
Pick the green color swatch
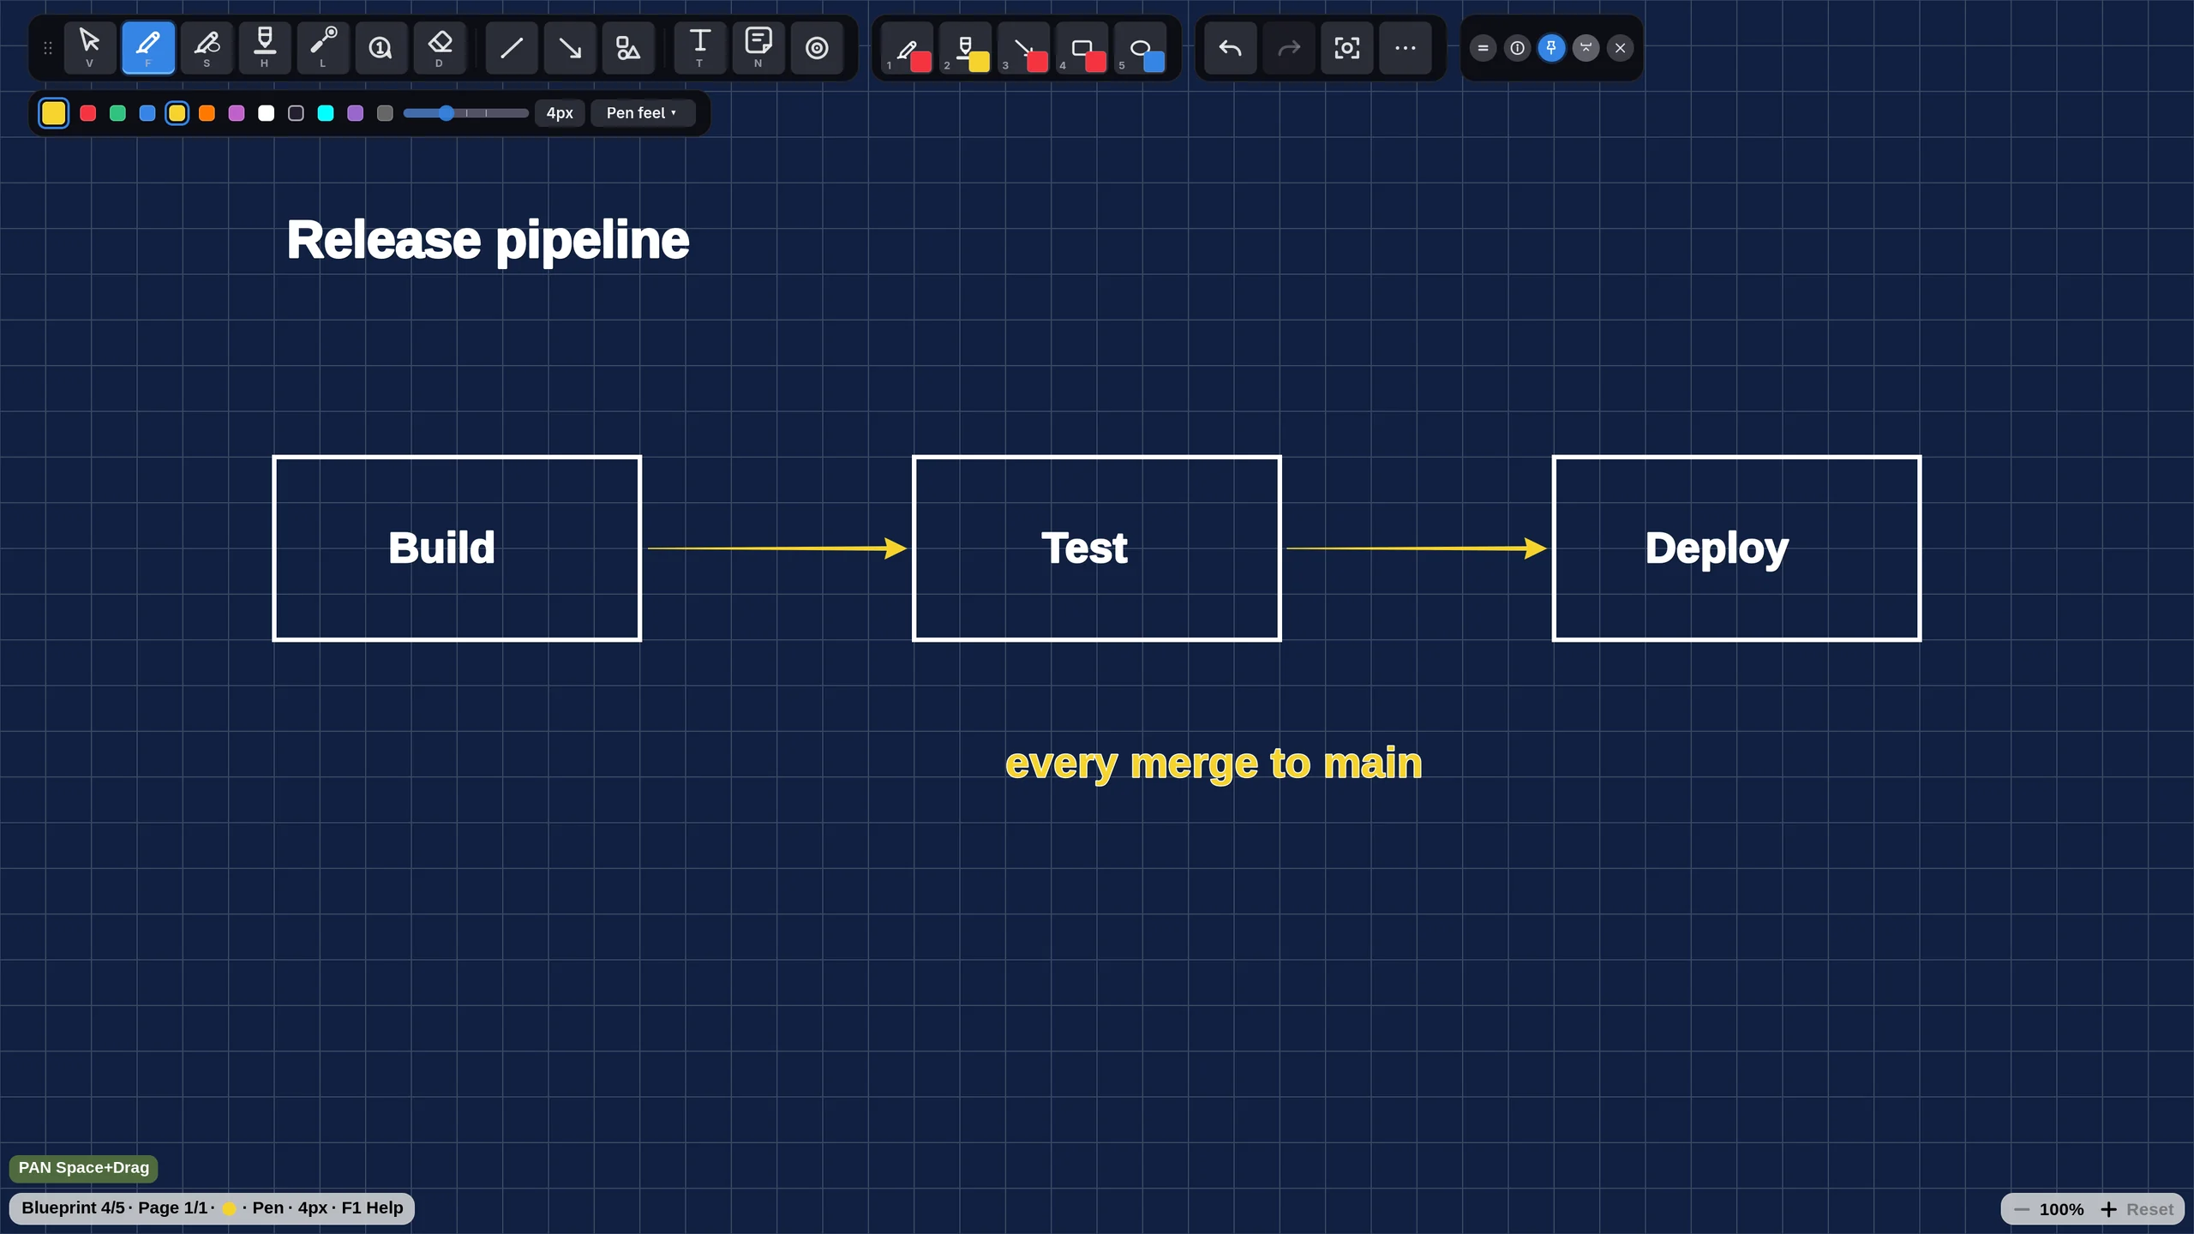(x=117, y=113)
